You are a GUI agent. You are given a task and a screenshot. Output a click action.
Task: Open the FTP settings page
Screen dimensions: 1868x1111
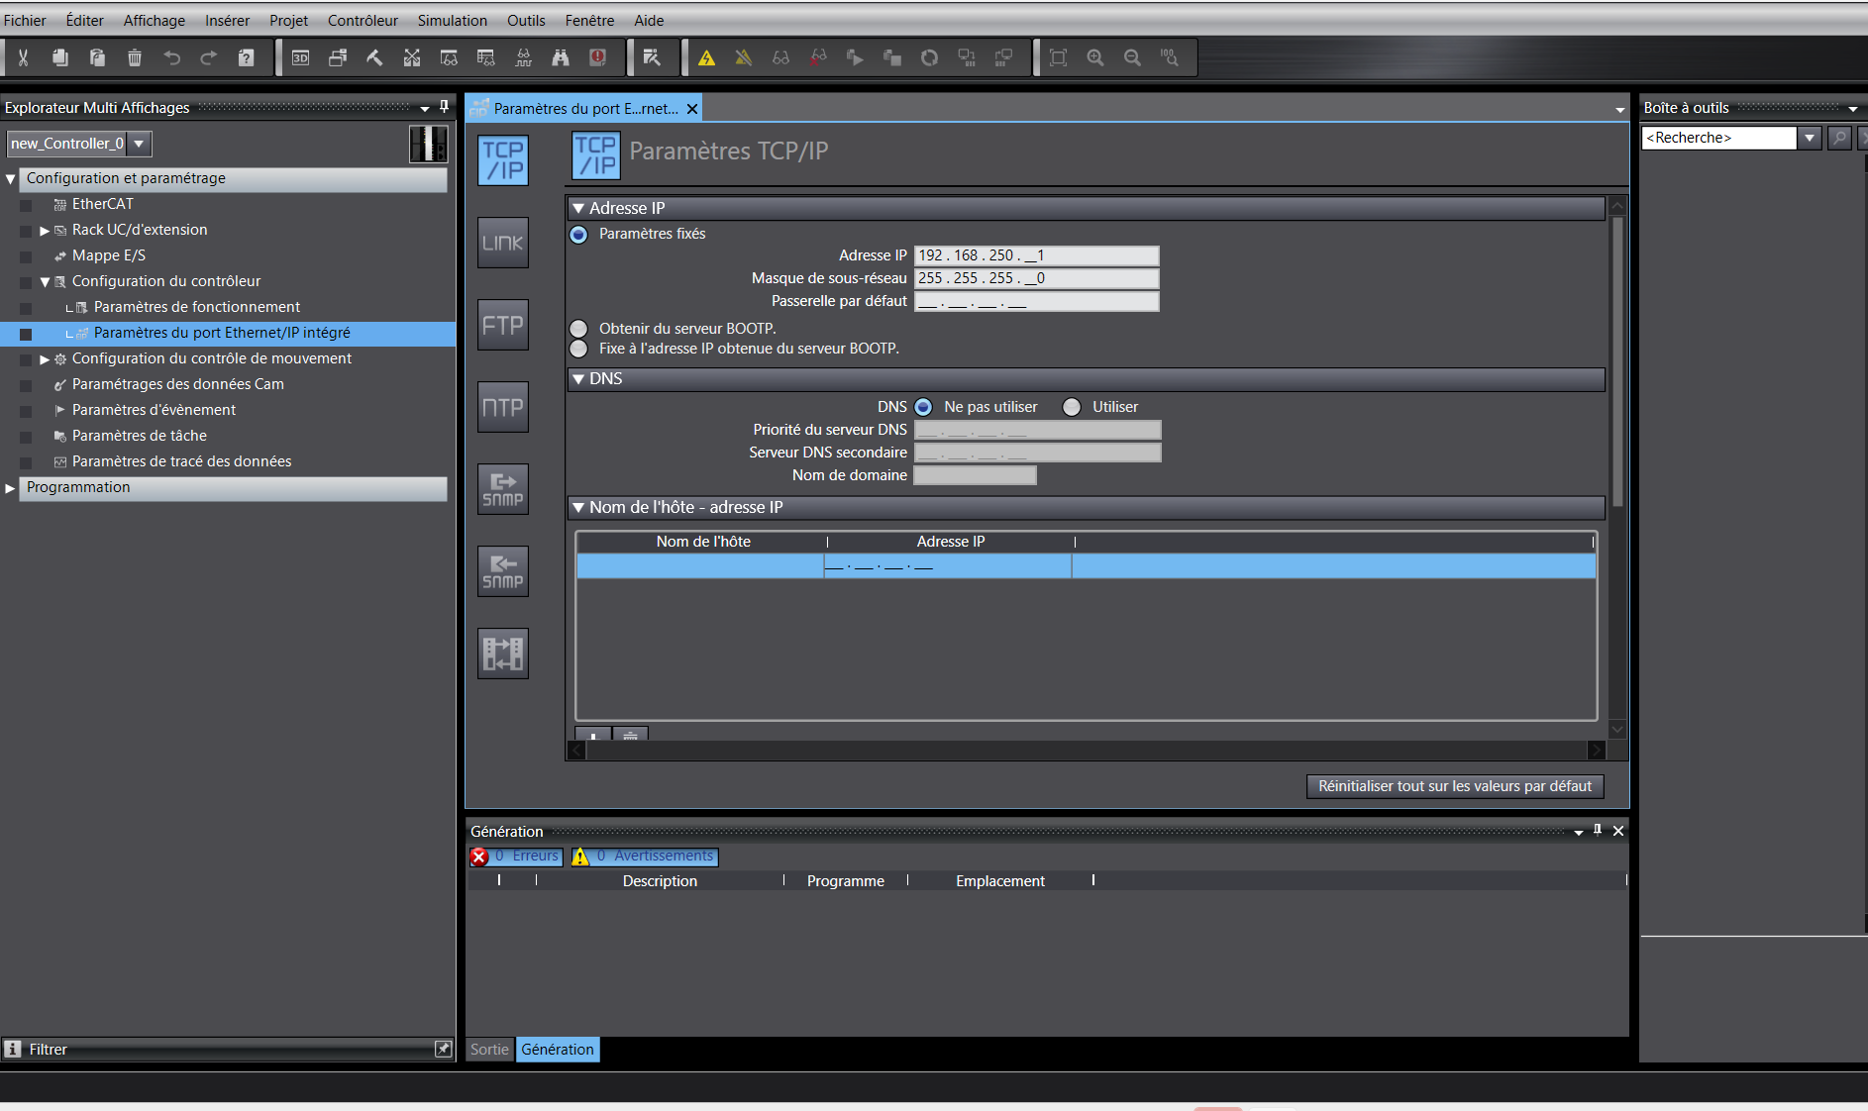coord(502,325)
